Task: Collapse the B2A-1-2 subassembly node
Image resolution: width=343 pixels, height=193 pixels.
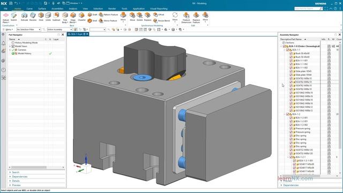Action: point(285,114)
